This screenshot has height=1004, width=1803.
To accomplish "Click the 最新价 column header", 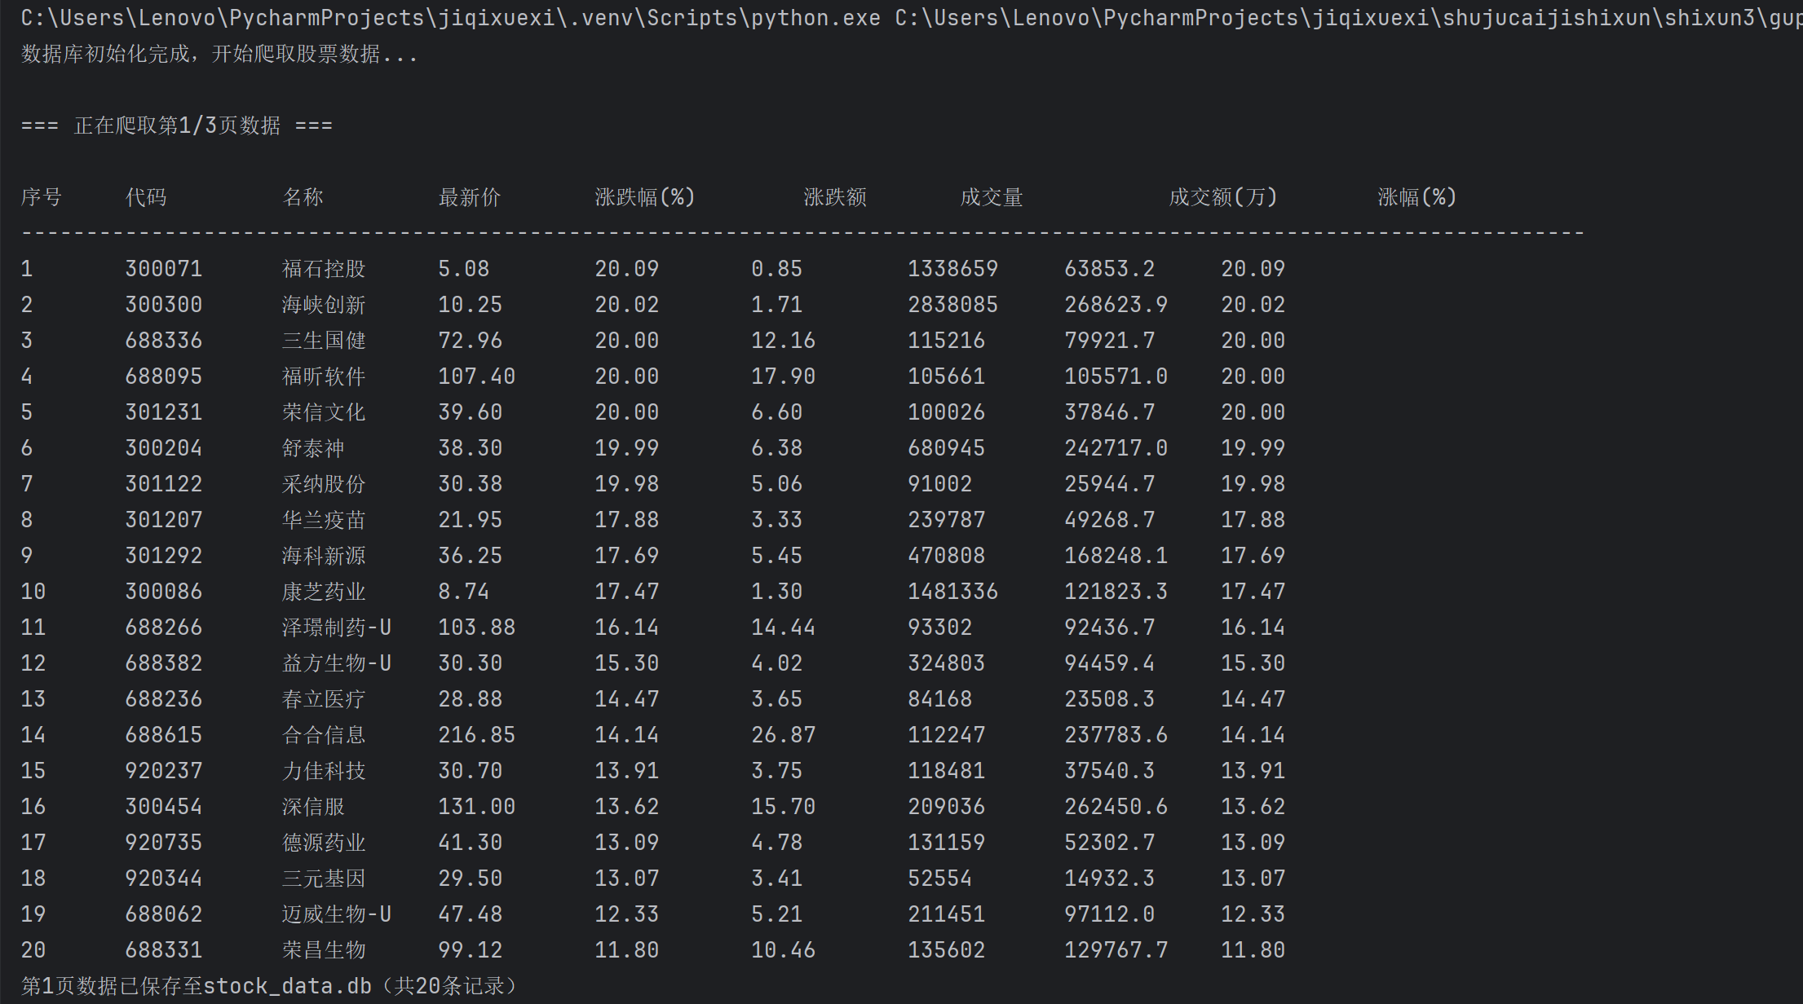I will pos(469,197).
